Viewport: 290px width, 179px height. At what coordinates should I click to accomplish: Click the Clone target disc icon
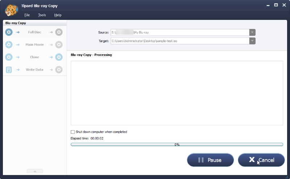tap(59, 57)
